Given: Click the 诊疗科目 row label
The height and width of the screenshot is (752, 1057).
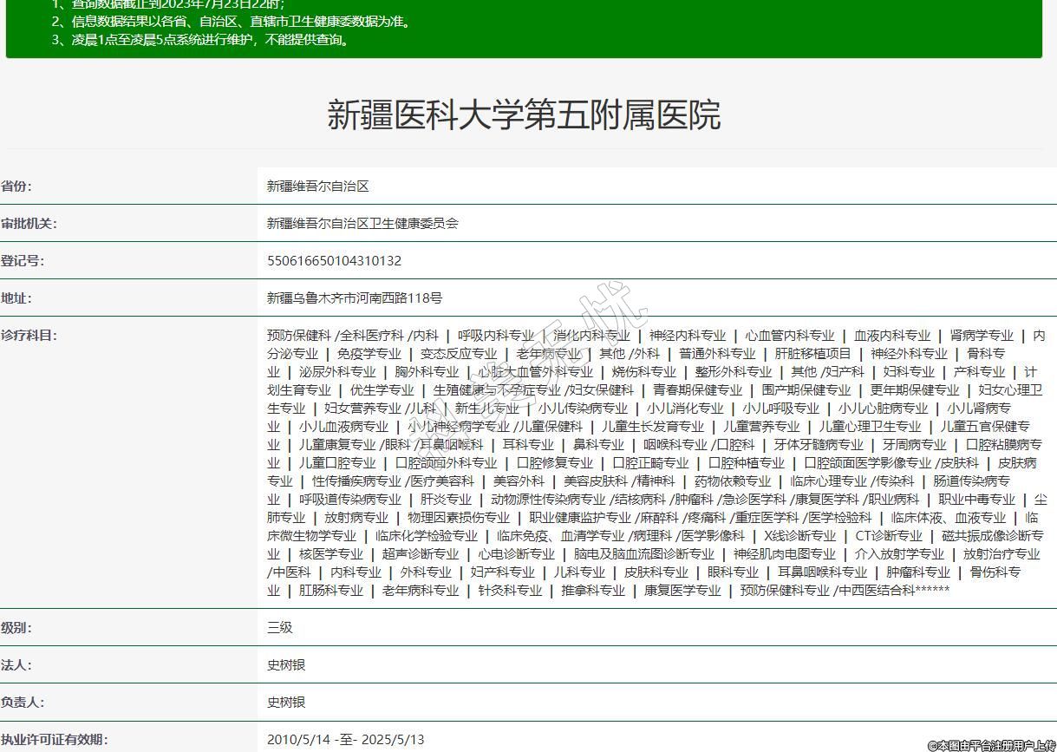Looking at the screenshot, I should pos(29,336).
